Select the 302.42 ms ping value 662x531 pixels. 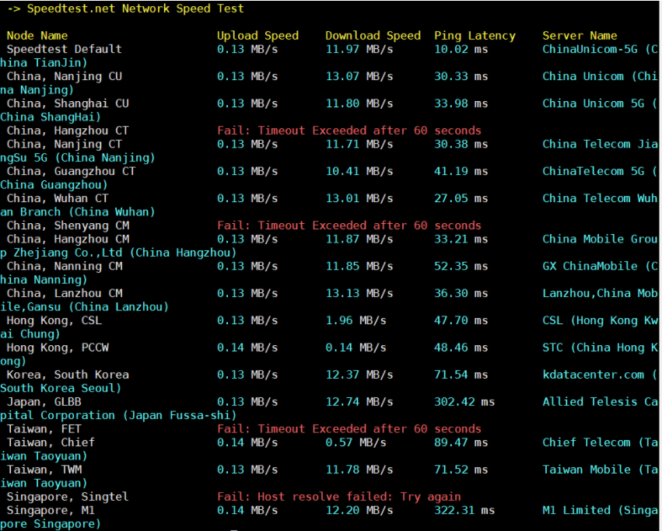[x=464, y=401]
